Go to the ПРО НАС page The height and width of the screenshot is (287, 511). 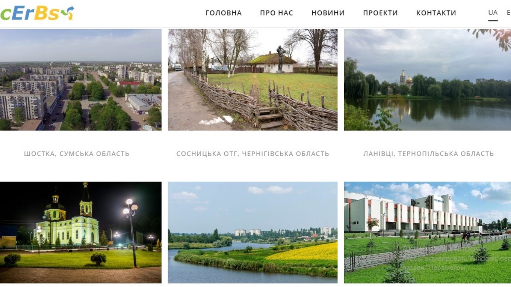click(277, 13)
